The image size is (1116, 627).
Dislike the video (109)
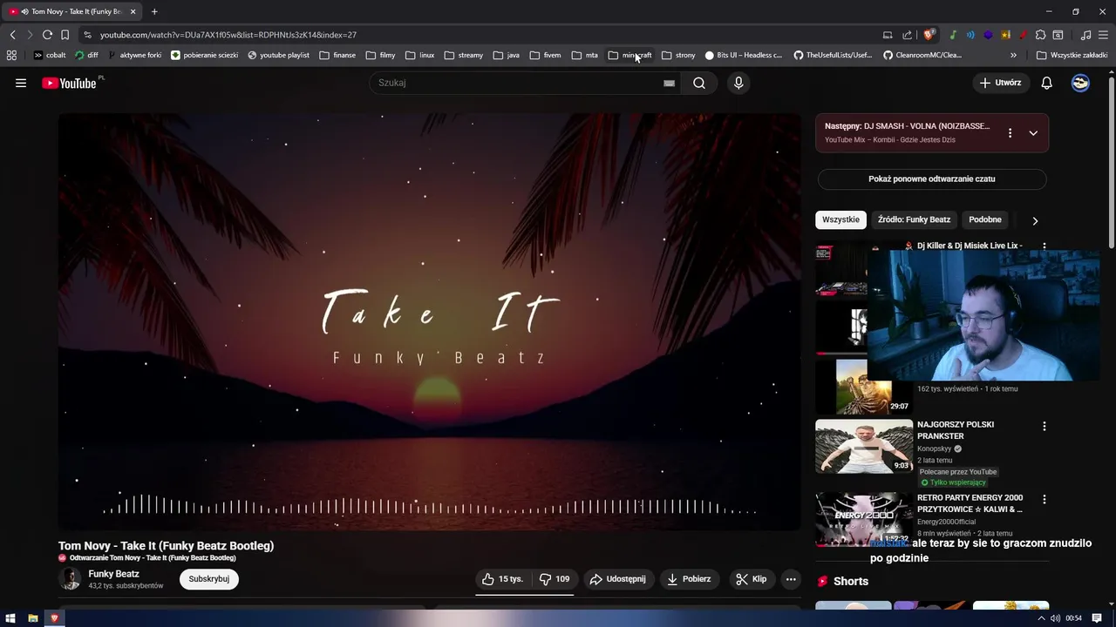(555, 579)
